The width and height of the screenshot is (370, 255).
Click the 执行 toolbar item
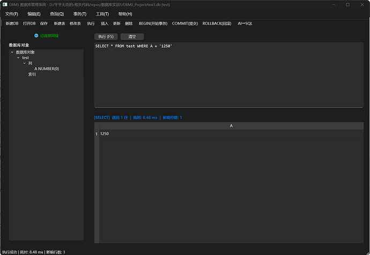tap(91, 24)
